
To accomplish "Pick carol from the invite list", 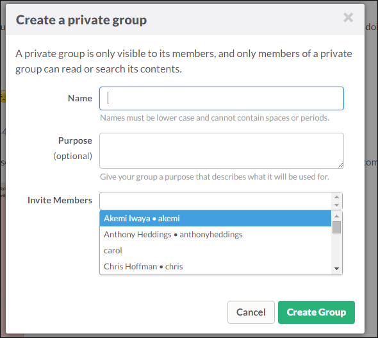I will point(215,250).
